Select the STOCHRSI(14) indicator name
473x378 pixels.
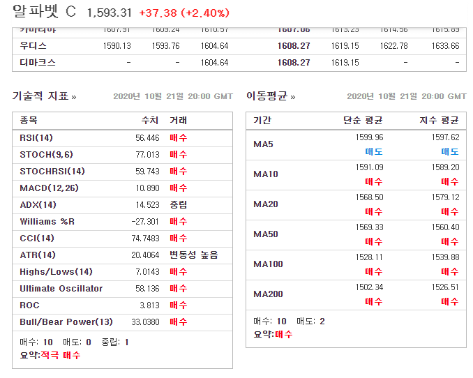[x=52, y=172]
